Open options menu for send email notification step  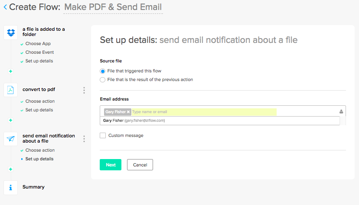point(84,139)
